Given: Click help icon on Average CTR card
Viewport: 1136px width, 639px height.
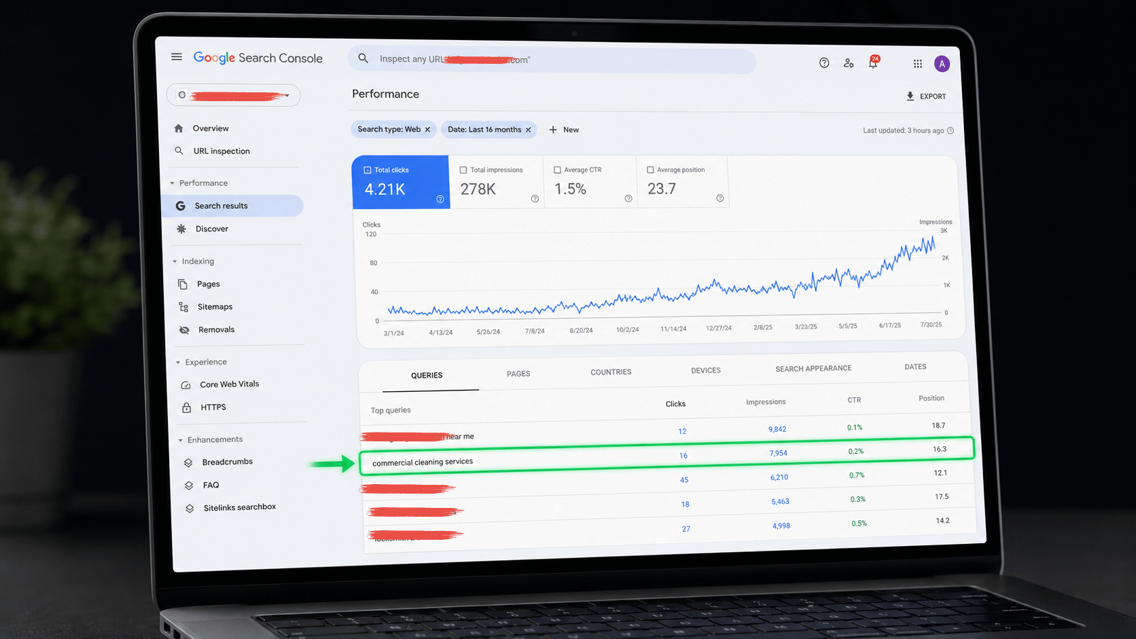Looking at the screenshot, I should [x=628, y=199].
